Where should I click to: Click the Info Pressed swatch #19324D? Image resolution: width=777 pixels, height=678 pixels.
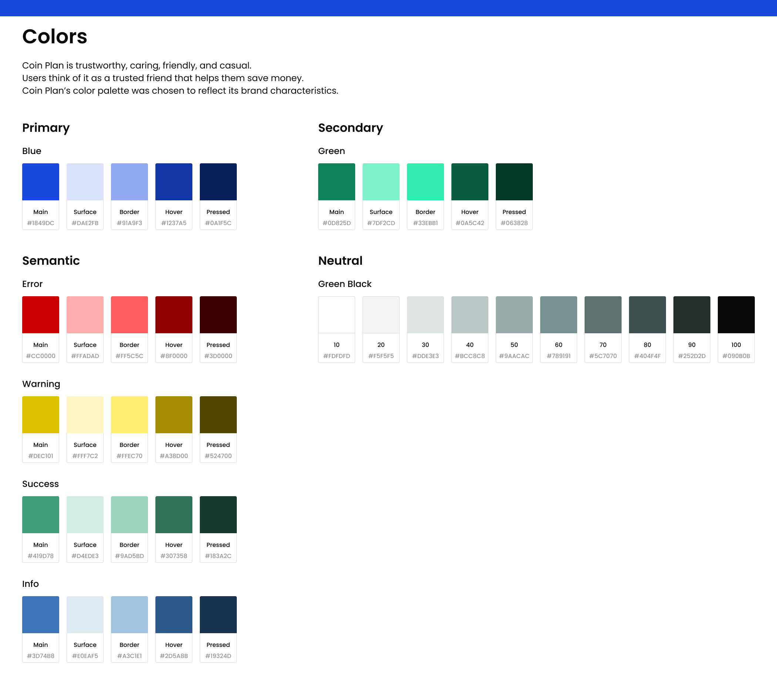218,615
